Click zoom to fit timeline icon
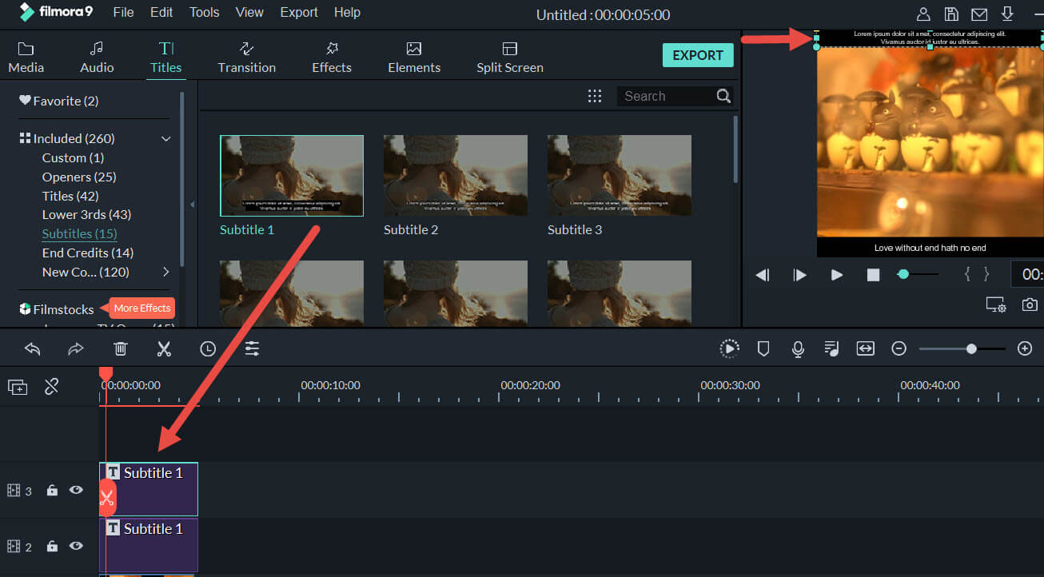 pos(866,348)
